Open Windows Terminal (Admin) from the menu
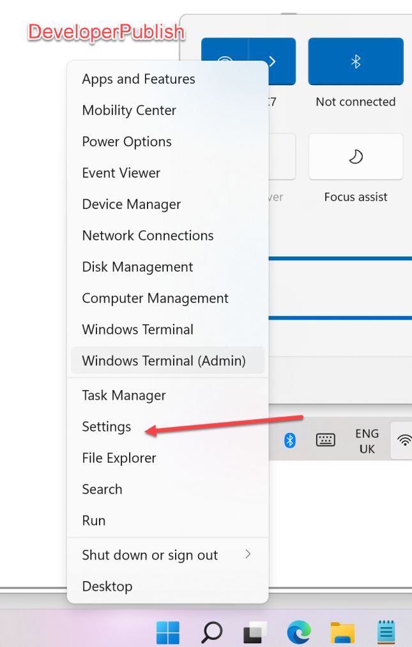The image size is (412, 647). click(164, 361)
